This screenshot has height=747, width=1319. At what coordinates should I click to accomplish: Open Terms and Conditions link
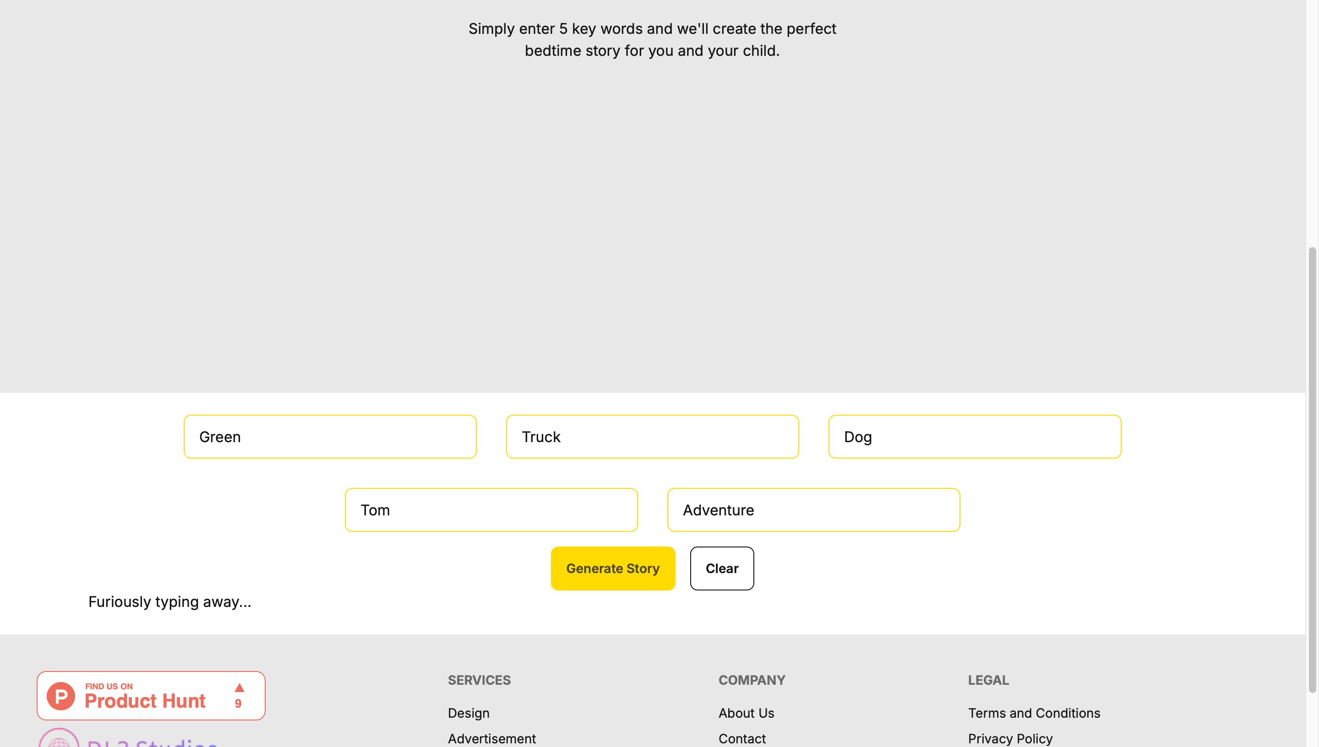1034,713
